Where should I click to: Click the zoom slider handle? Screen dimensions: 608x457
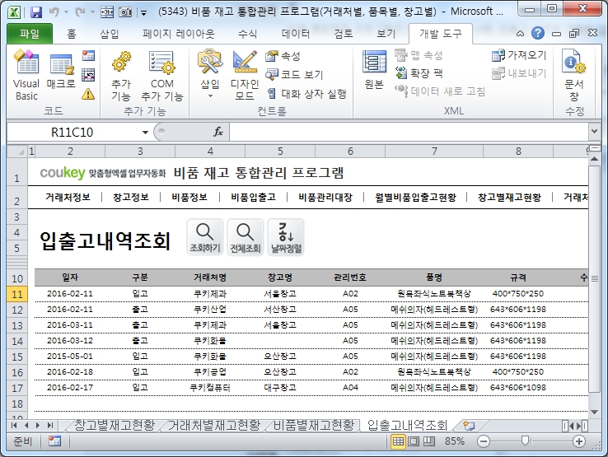[526, 441]
